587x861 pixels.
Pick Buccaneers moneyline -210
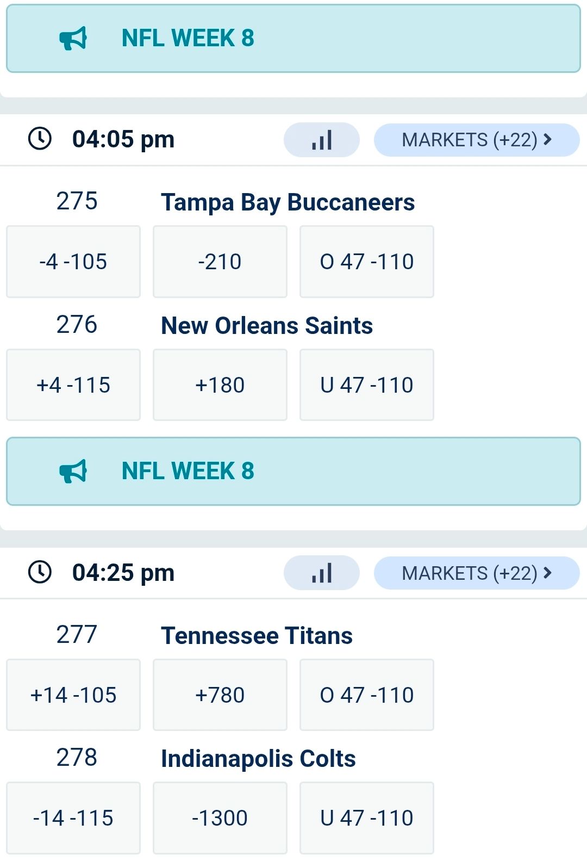point(220,262)
